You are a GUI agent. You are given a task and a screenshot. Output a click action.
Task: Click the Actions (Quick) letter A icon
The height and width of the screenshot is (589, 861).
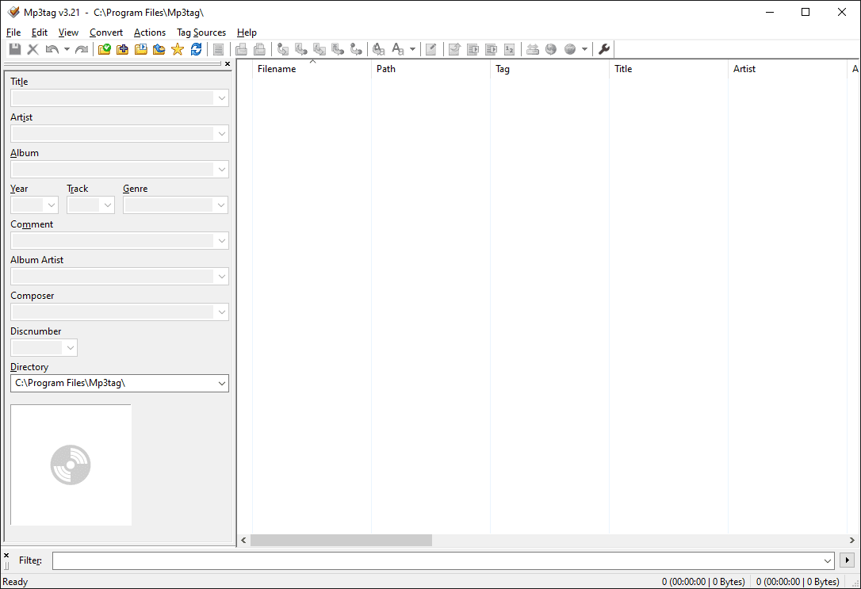click(397, 49)
